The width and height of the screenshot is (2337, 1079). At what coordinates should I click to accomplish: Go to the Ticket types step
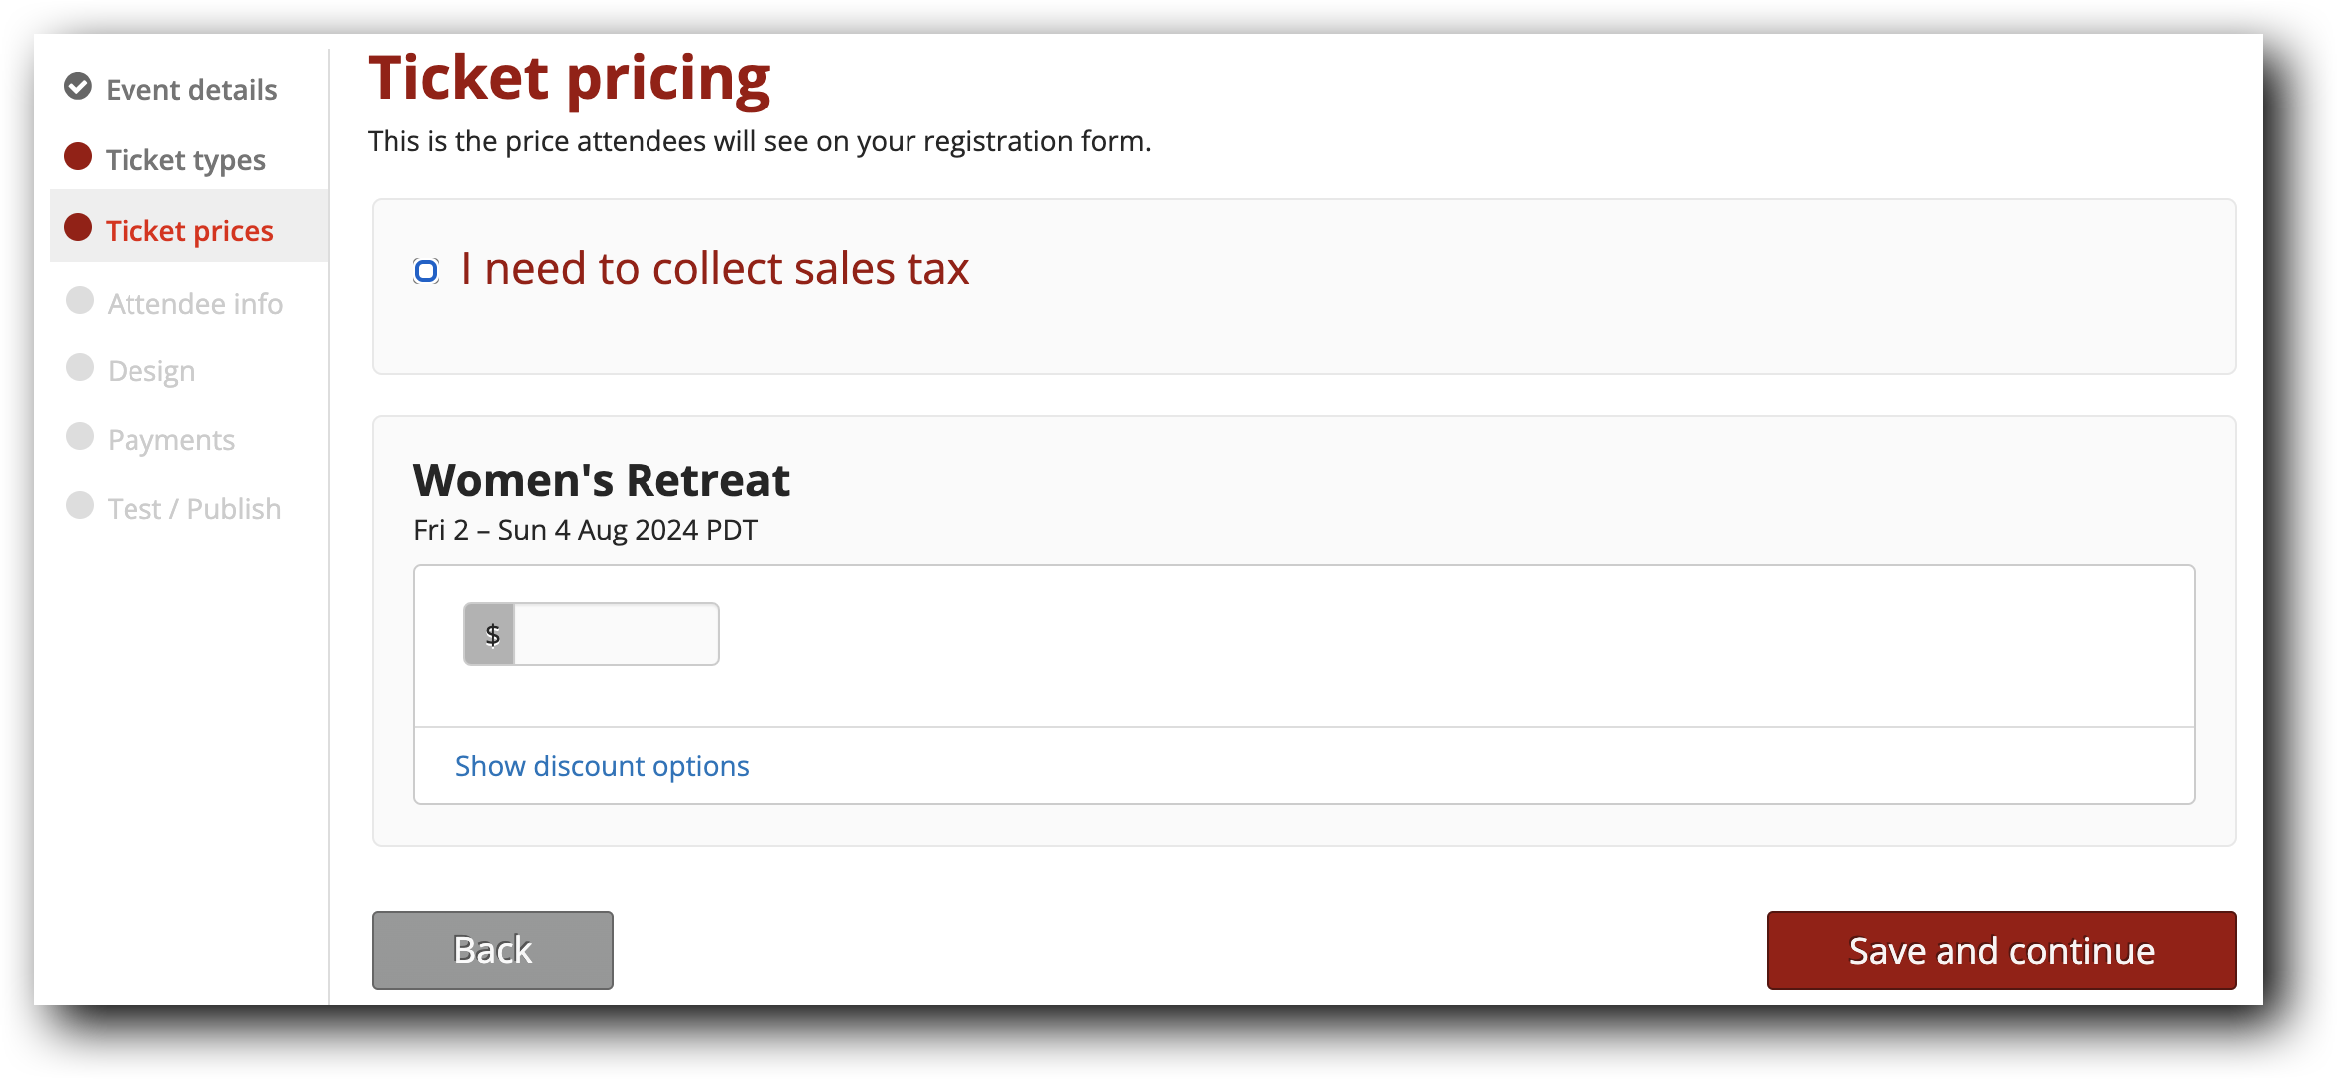click(185, 160)
